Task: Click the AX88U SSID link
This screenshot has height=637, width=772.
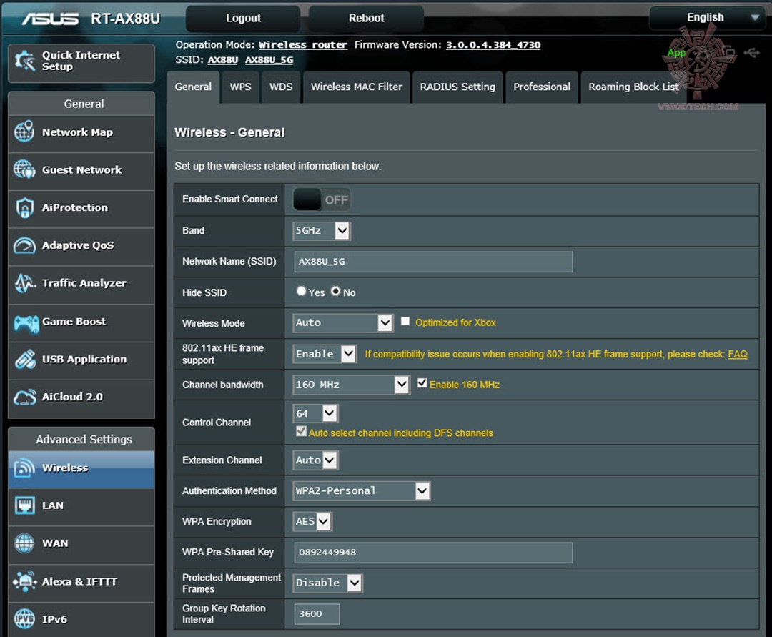Action: click(222, 60)
